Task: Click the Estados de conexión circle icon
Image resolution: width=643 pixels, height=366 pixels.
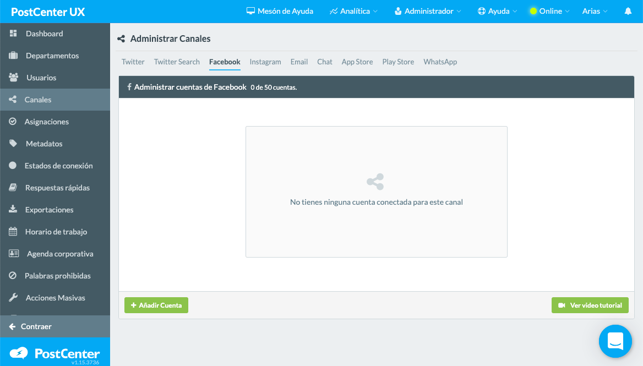Action: tap(13, 165)
